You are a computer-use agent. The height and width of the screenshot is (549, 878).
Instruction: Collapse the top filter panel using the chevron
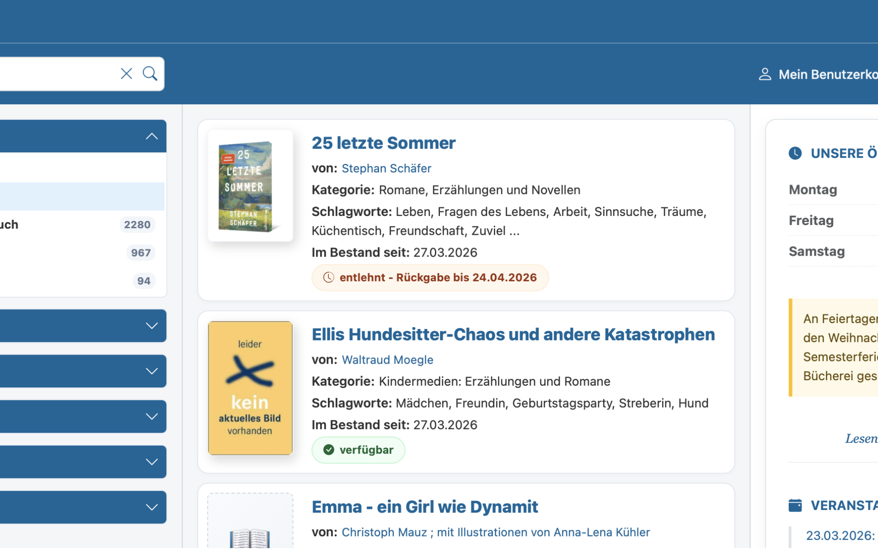pos(151,135)
